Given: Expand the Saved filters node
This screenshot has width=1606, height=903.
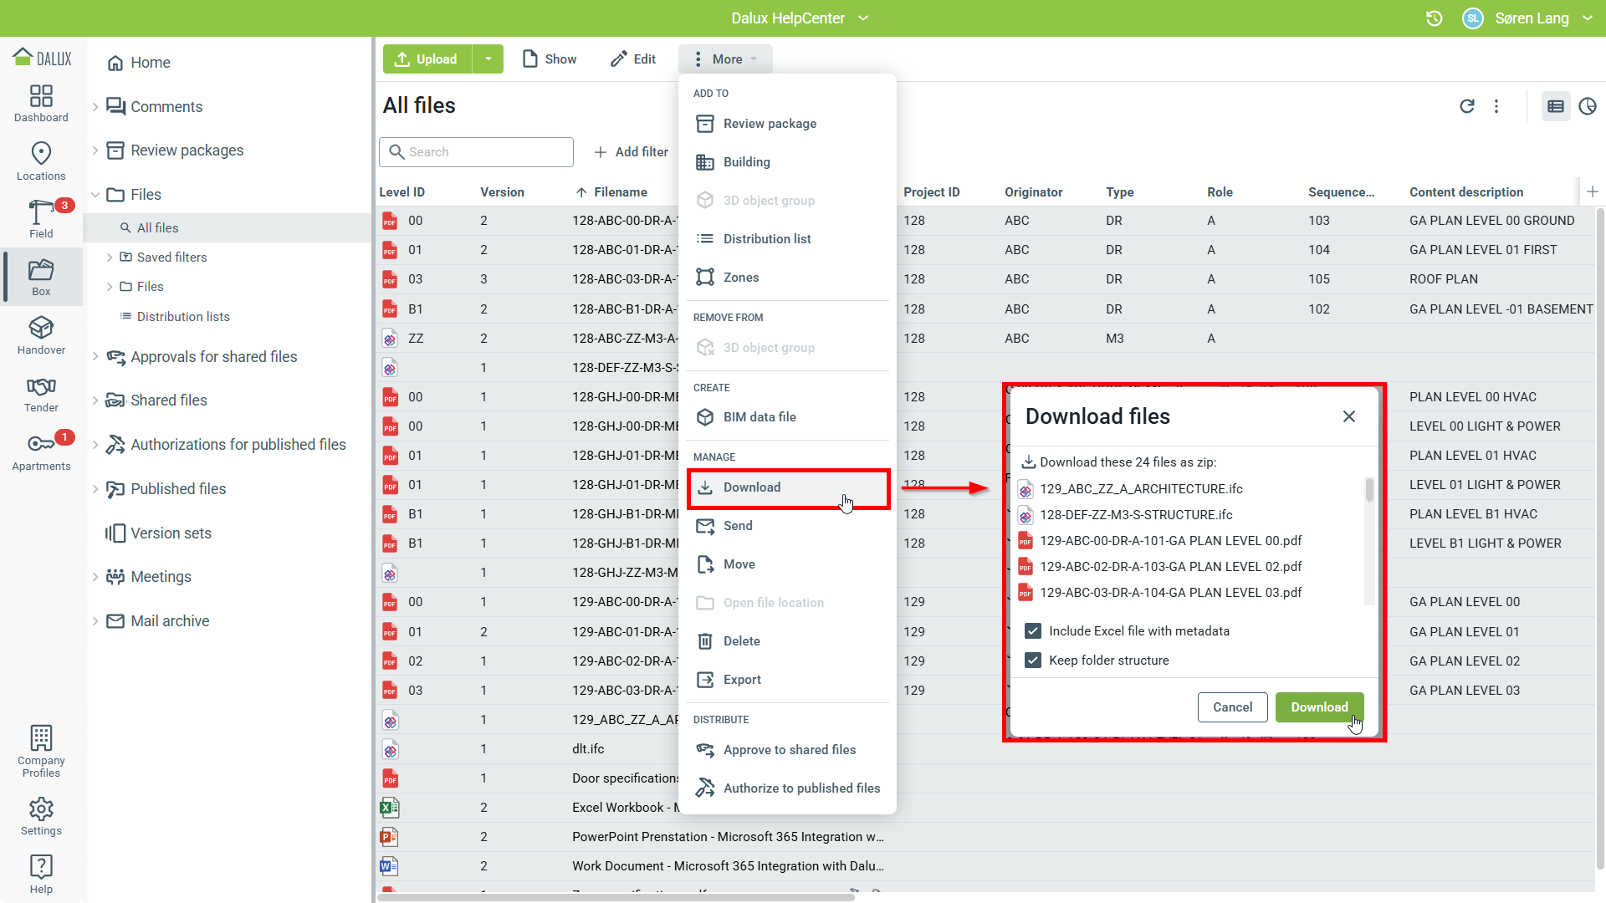Looking at the screenshot, I should (110, 258).
